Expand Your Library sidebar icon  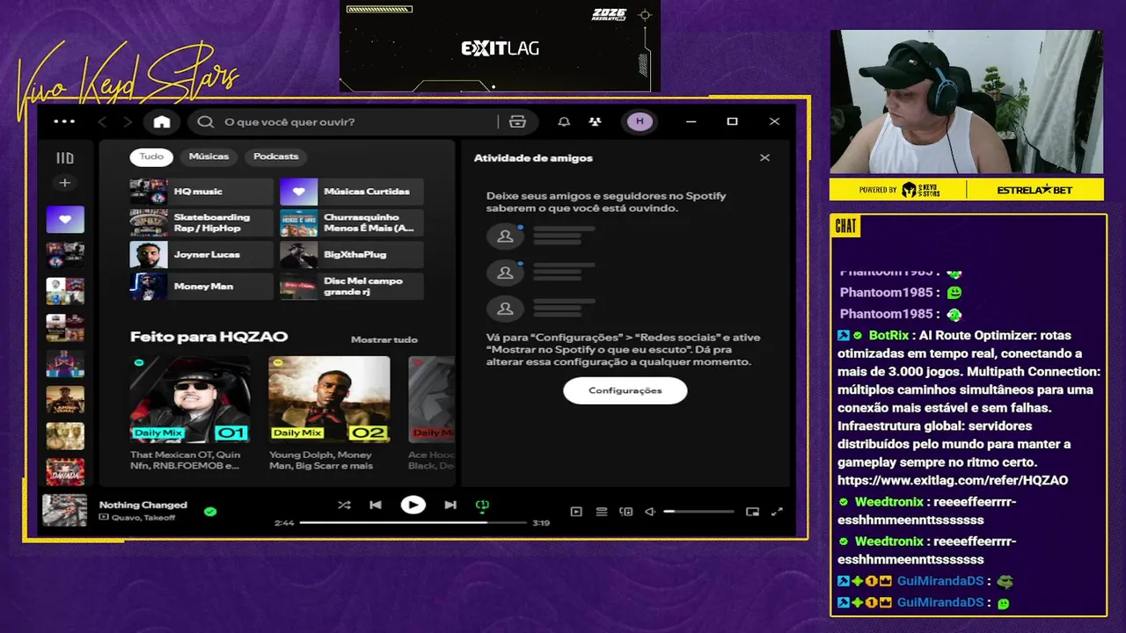point(65,158)
